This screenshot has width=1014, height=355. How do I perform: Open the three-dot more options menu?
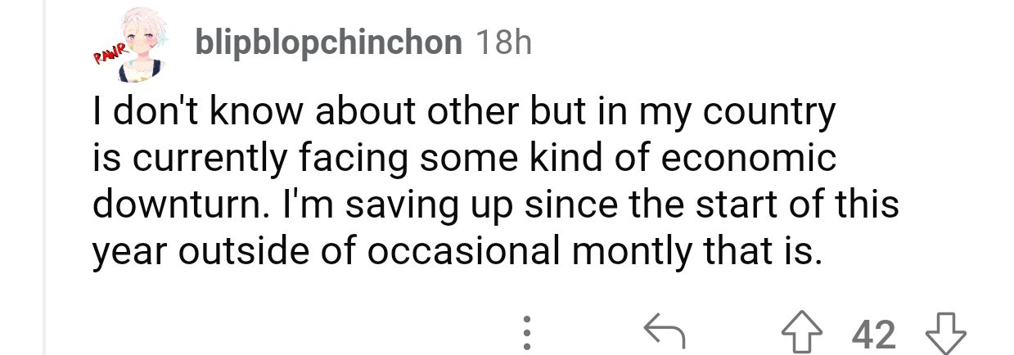(528, 332)
